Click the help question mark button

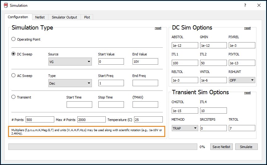click(x=245, y=5)
